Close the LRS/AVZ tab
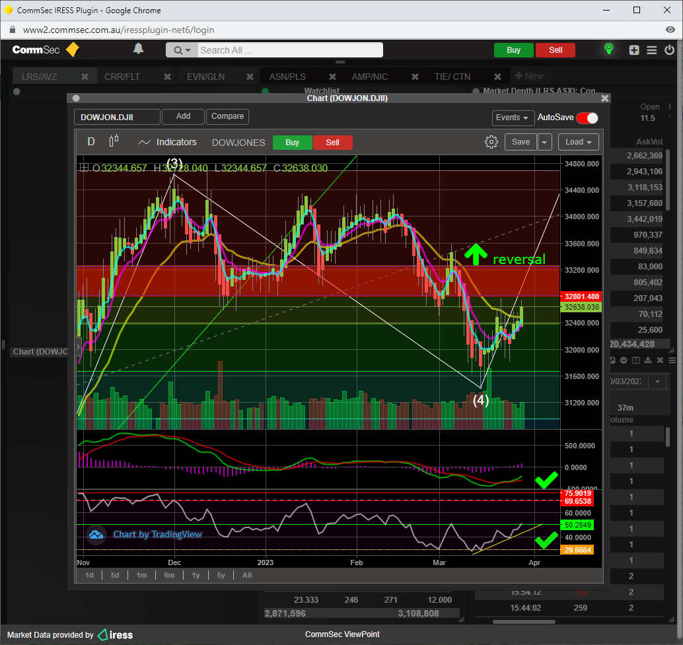This screenshot has height=645, width=683. [85, 77]
